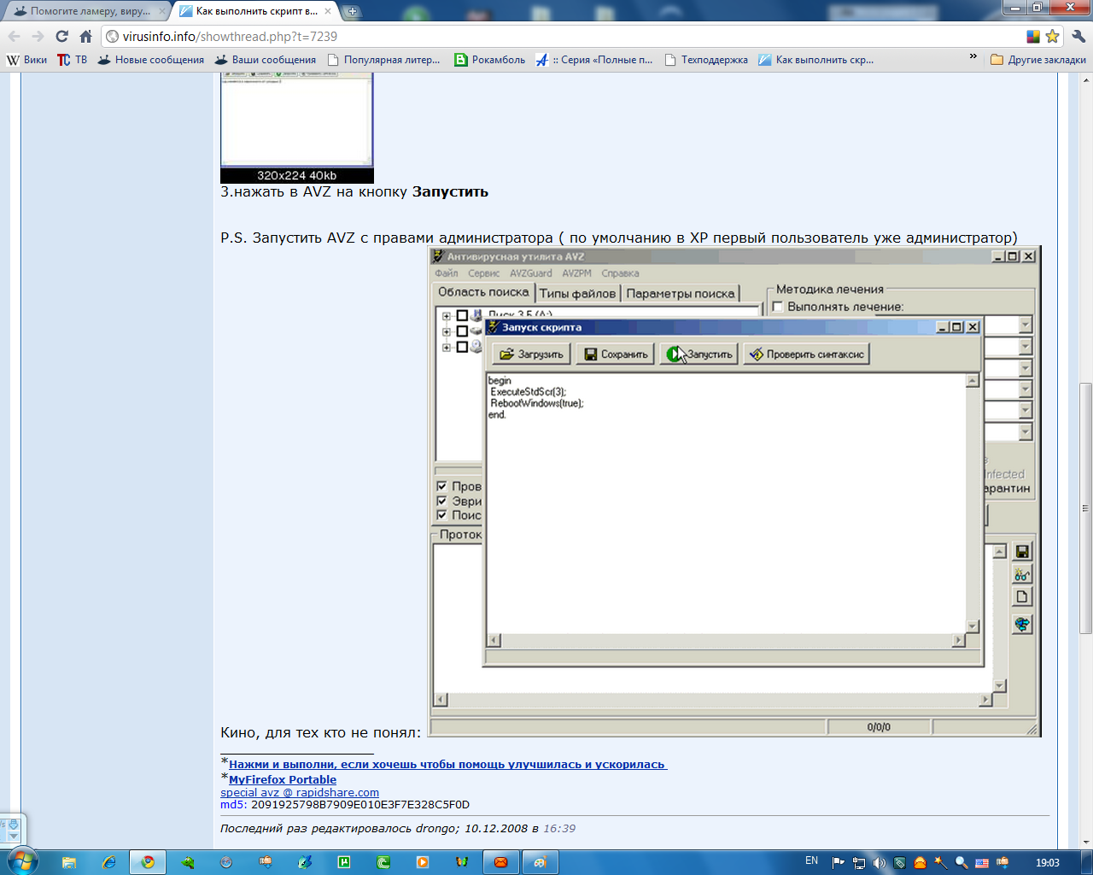Viewport: 1093px width, 875px height.
Task: Open the orange envelope mail app on taskbar
Action: 501,862
